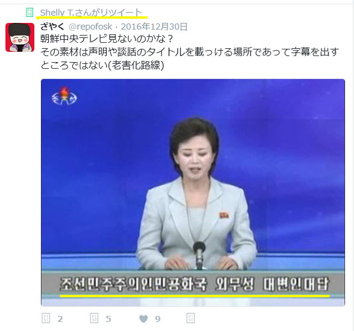
Task: Click the red lapel pin on the anchor's jacket
Action: [x=224, y=215]
